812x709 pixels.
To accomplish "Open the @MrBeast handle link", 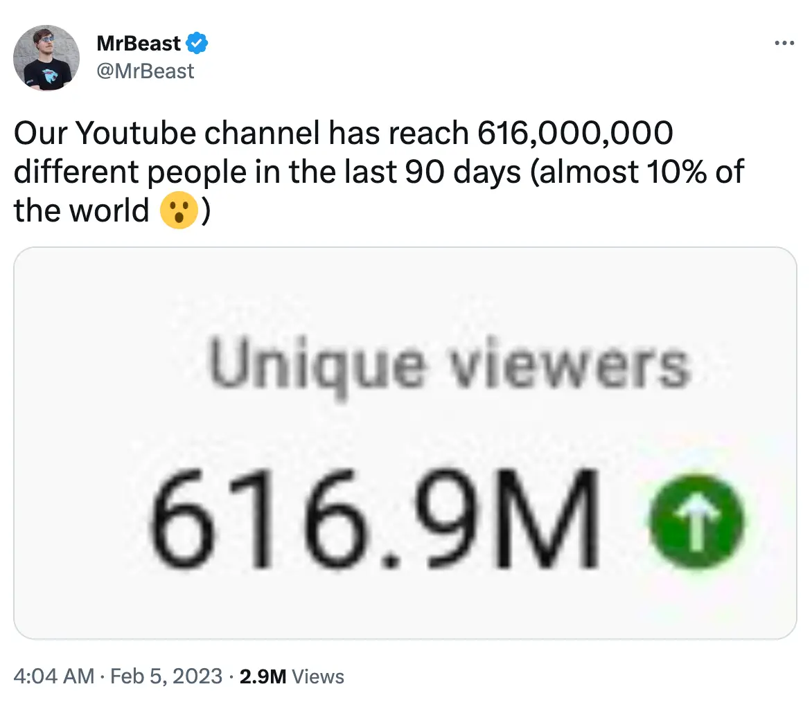I will (145, 69).
